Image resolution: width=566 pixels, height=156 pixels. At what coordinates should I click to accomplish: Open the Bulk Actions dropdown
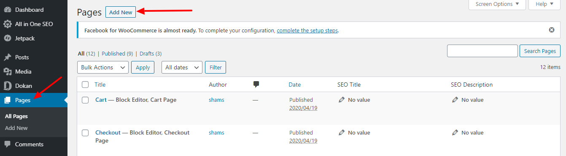(103, 67)
